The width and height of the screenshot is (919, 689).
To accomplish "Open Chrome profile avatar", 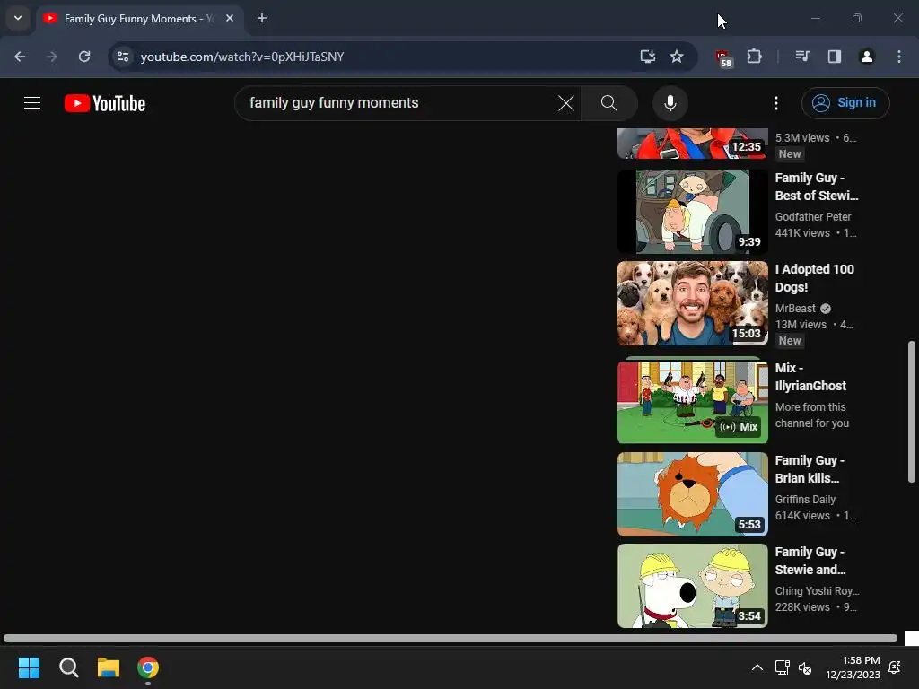I will tap(866, 57).
